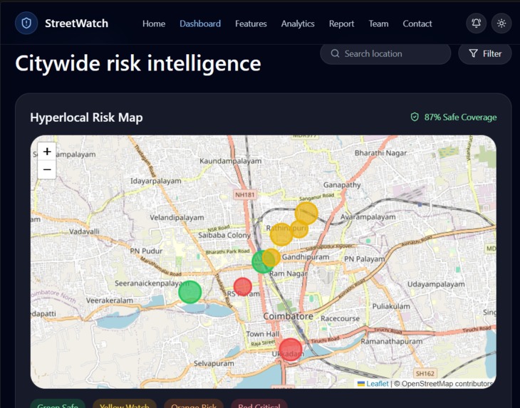
Task: Click the Veerakeralam map label
Action: point(110,300)
